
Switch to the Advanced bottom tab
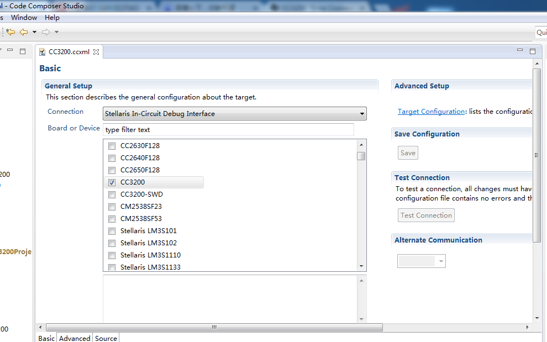click(75, 338)
